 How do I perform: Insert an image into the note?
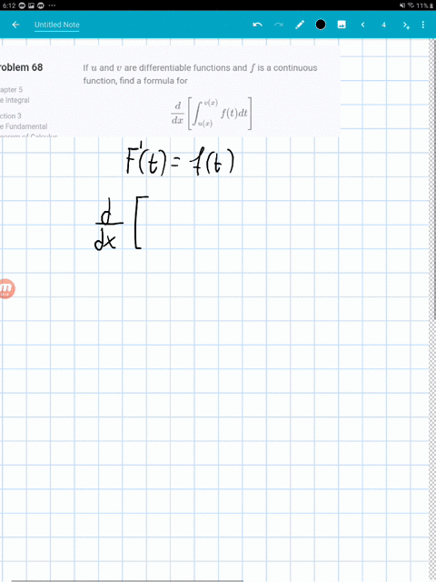pyautogui.click(x=342, y=25)
